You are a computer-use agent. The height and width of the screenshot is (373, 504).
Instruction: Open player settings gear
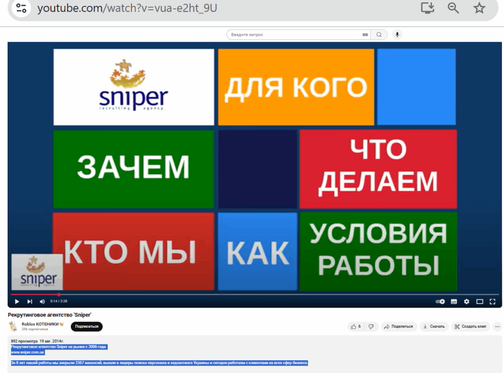(467, 301)
